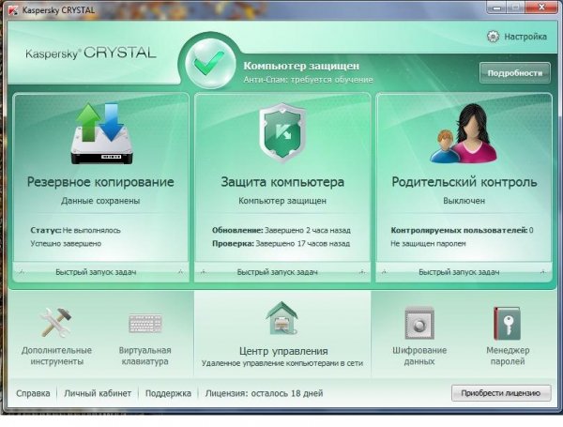This screenshot has height=427, width=563.
Task: Click the Kaspersky shield protection icon
Action: [282, 132]
